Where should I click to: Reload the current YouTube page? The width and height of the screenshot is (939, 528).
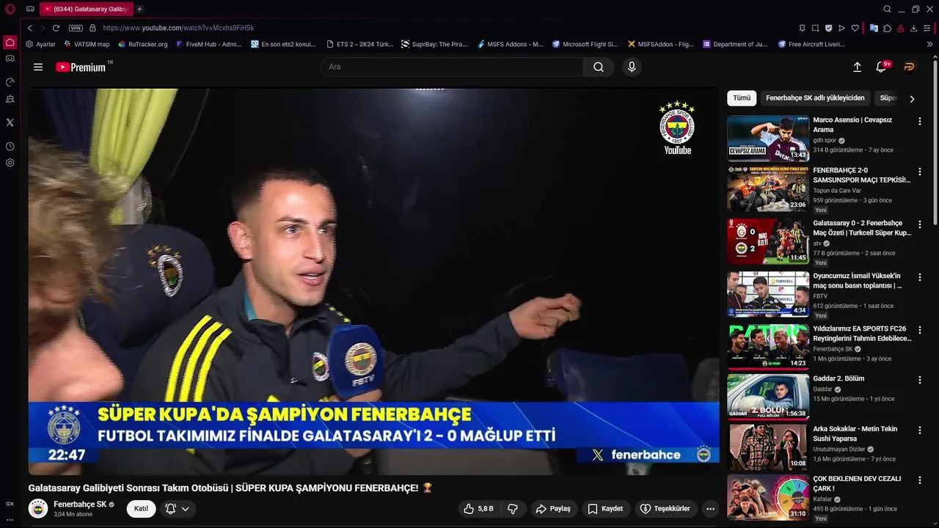coord(56,28)
